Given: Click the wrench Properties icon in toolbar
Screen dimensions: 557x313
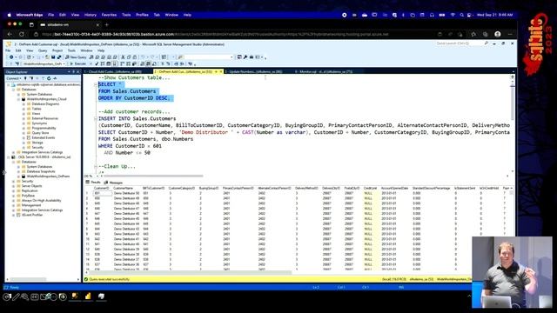Looking at the screenshot, I should (245, 57).
